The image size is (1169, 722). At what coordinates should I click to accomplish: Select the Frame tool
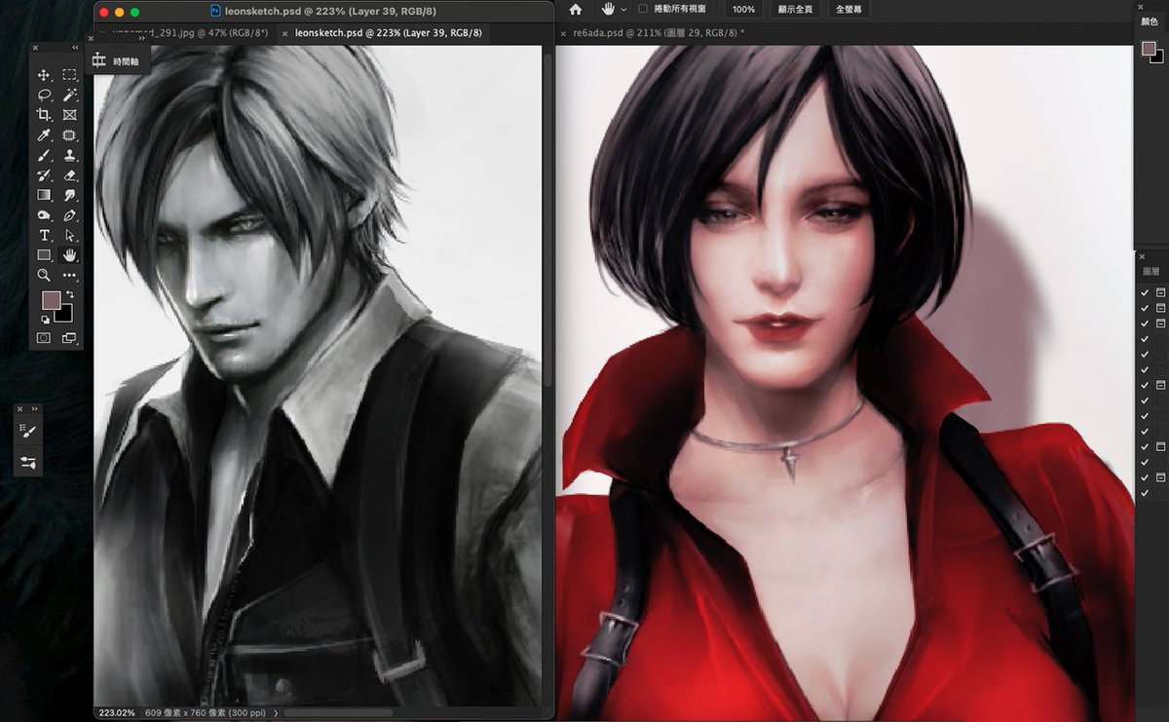(70, 115)
